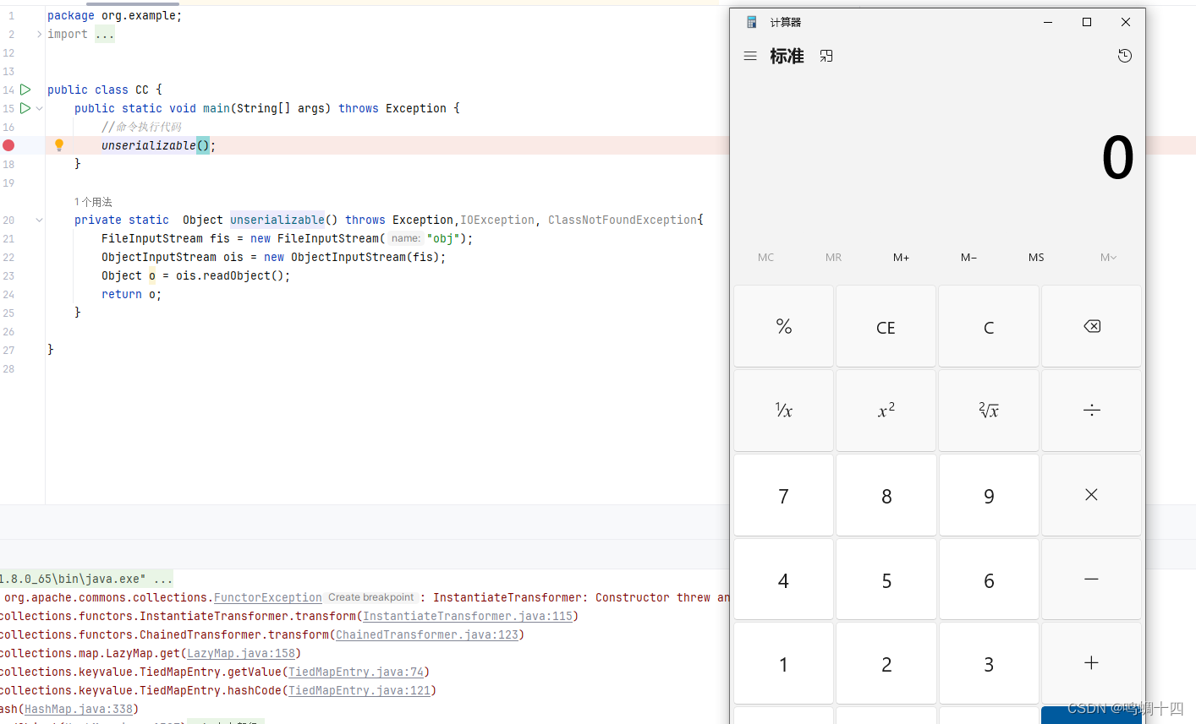Run class CC via gutter arrow
This screenshot has height=724, width=1196.
coord(25,90)
